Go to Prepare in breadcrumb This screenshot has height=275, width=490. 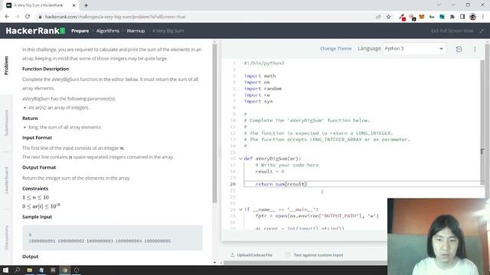[x=80, y=31]
